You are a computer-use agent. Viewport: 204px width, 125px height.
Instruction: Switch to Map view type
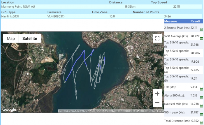coord(11,38)
